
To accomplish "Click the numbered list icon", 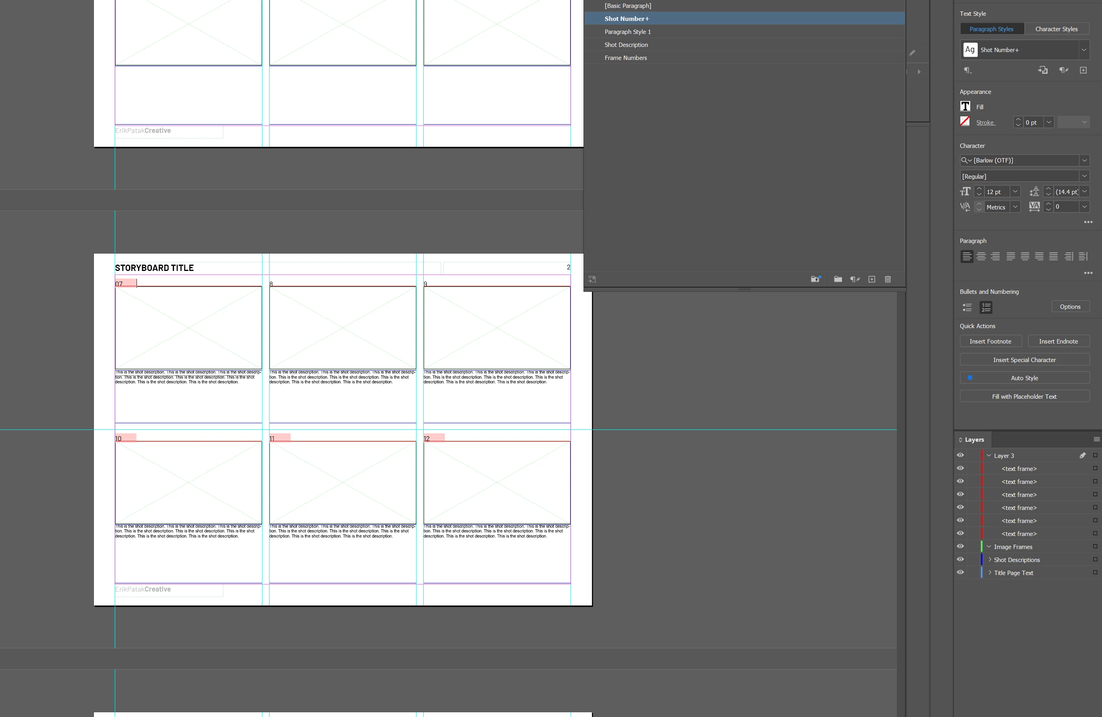I will pos(986,307).
